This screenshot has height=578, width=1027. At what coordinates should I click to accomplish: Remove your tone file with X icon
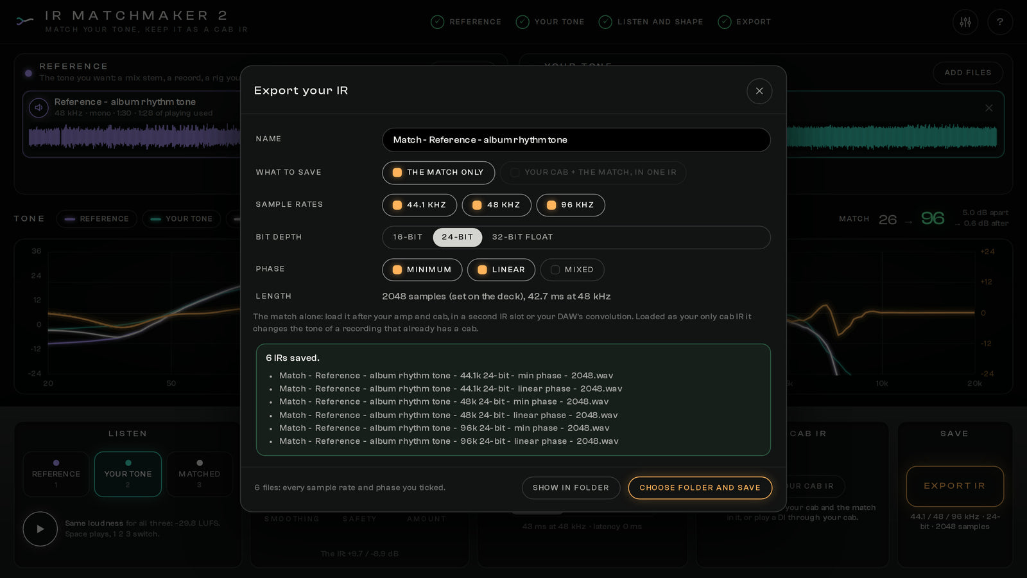tap(988, 108)
